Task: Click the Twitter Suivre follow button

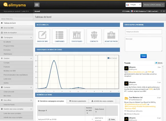Action: [159, 63]
